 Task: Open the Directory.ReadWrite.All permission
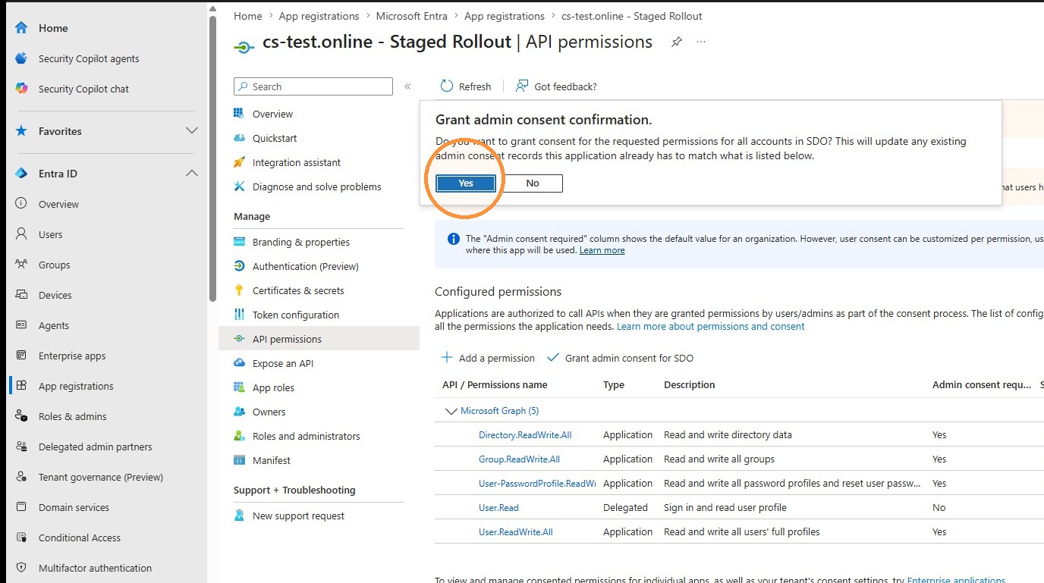pos(525,435)
